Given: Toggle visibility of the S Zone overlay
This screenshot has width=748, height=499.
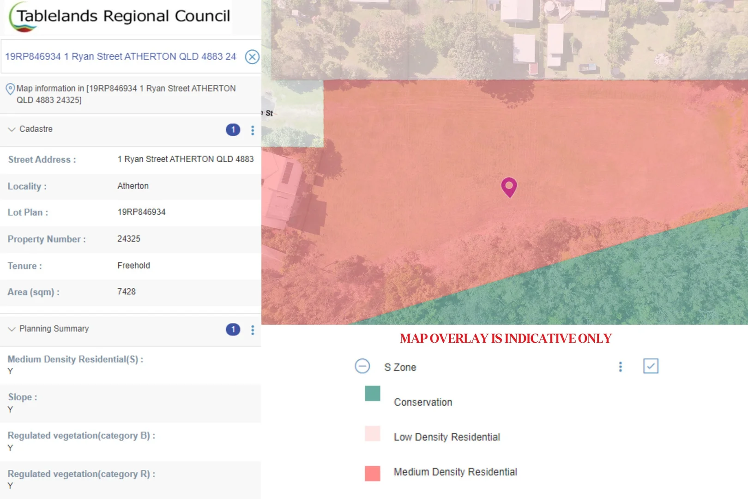Looking at the screenshot, I should click(651, 366).
